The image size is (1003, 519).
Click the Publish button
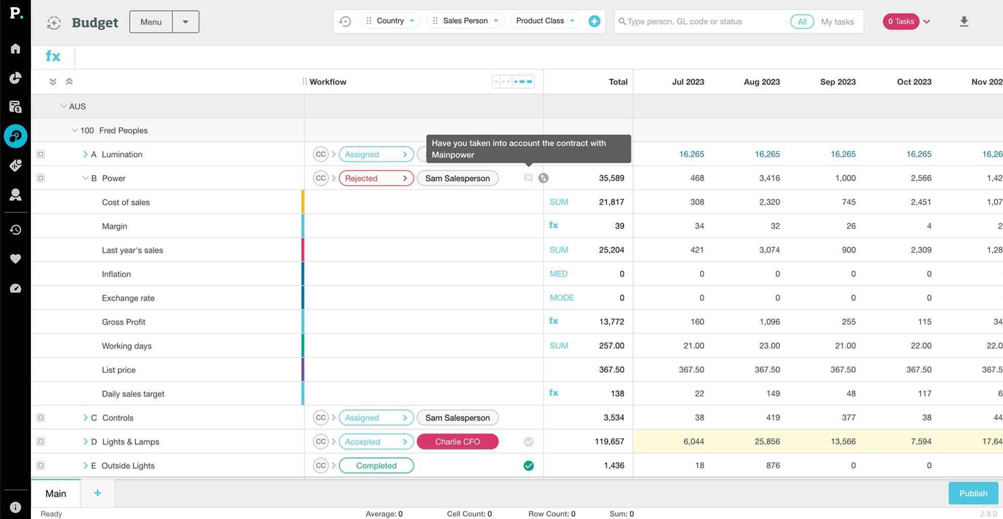pos(973,494)
